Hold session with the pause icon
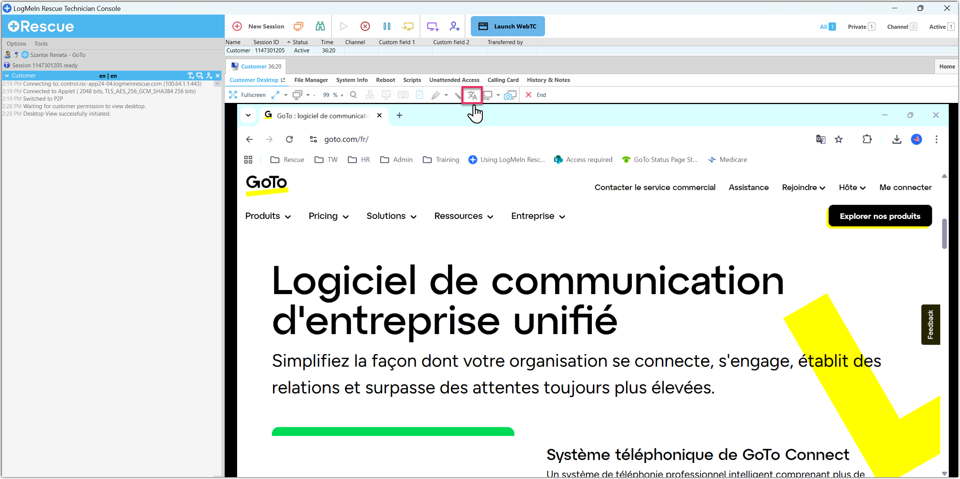 click(387, 26)
